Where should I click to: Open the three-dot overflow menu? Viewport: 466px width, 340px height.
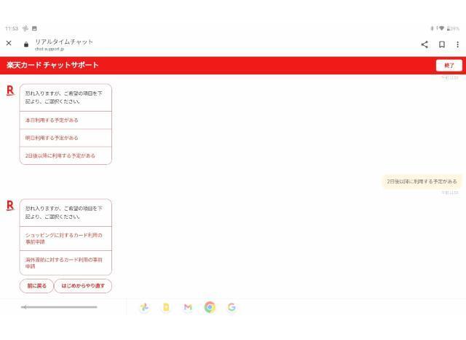tap(458, 45)
